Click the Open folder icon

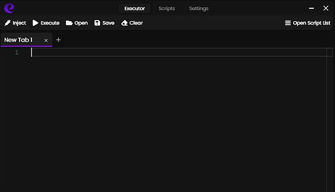[69, 23]
